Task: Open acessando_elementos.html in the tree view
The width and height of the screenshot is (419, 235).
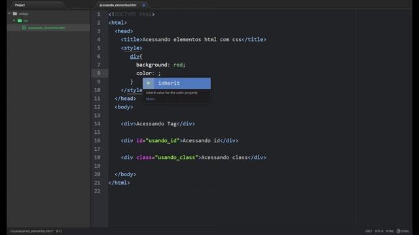Action: [46, 27]
